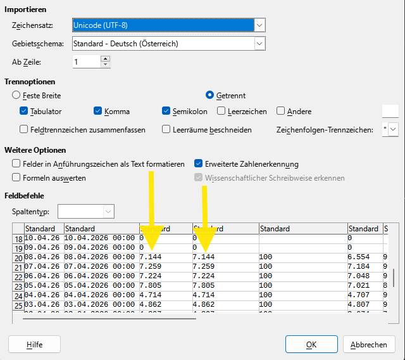The width and height of the screenshot is (405, 360).
Task: Click the Ab Zeile number field
Action: (x=85, y=62)
